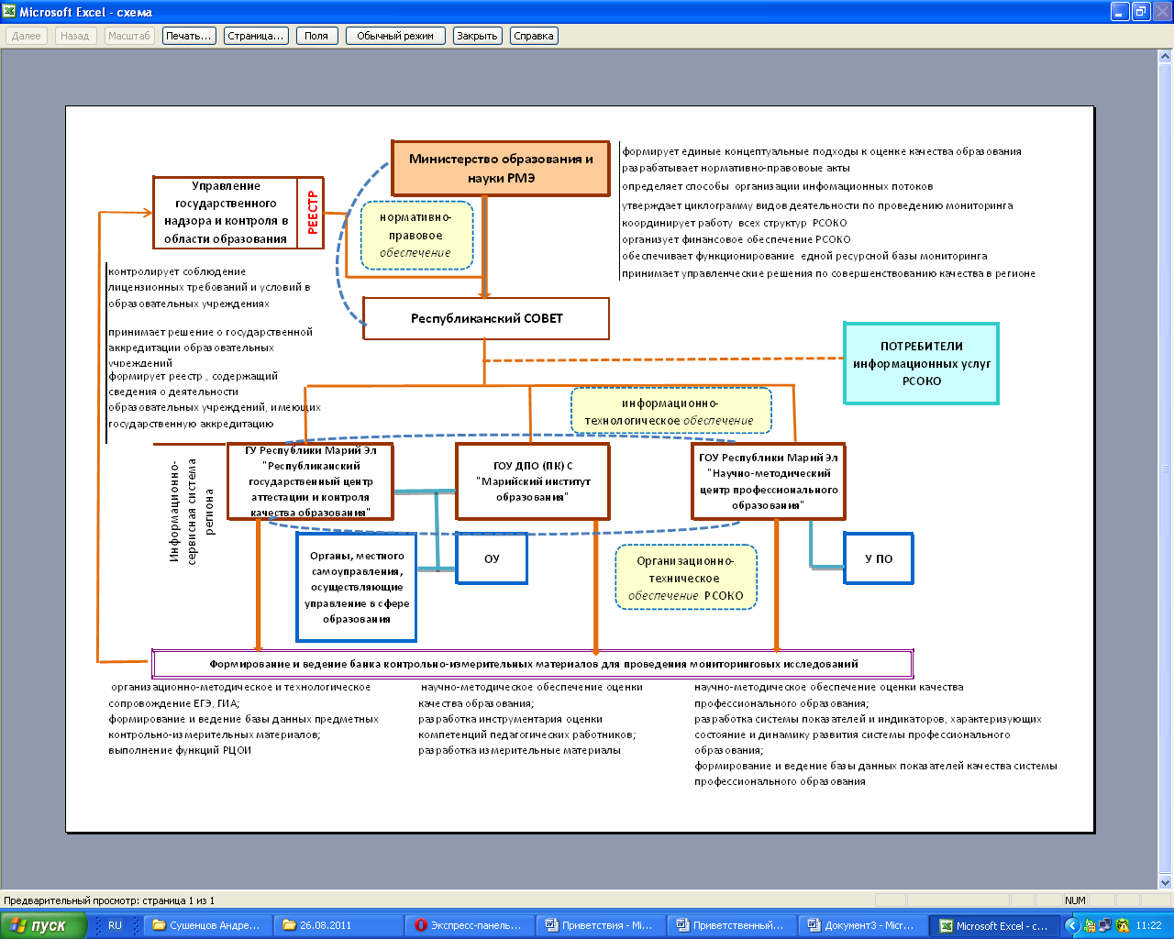This screenshot has width=1174, height=939.
Task: Expand hidden system tray icons arrow
Action: 1071,925
